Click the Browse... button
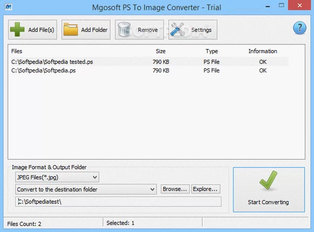 [174, 189]
